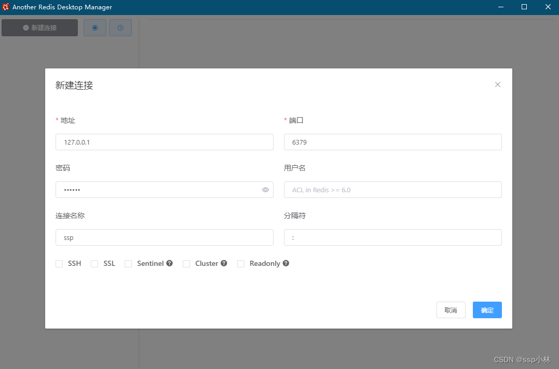Viewport: 559px width, 369px height.
Task: Click the help icon next to Readonly
Action: (x=287, y=263)
